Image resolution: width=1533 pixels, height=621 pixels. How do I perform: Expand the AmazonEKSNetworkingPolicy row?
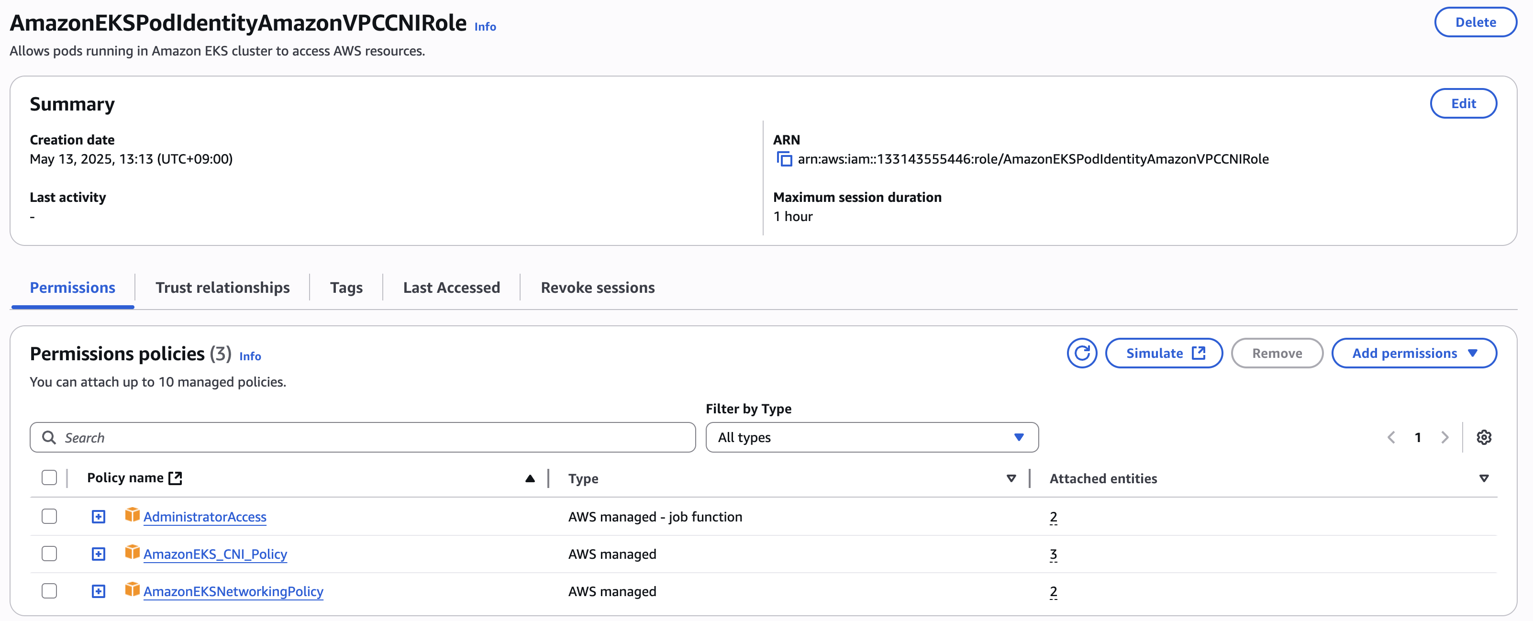99,592
